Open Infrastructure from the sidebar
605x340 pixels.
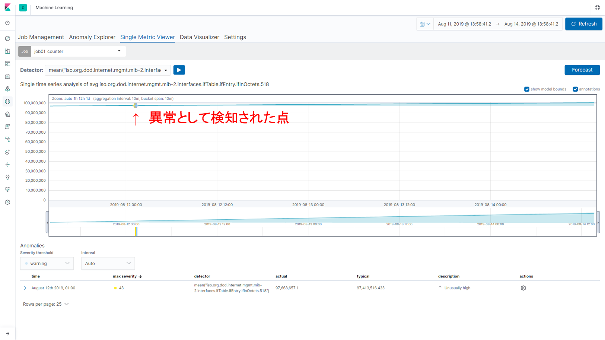coord(7,114)
